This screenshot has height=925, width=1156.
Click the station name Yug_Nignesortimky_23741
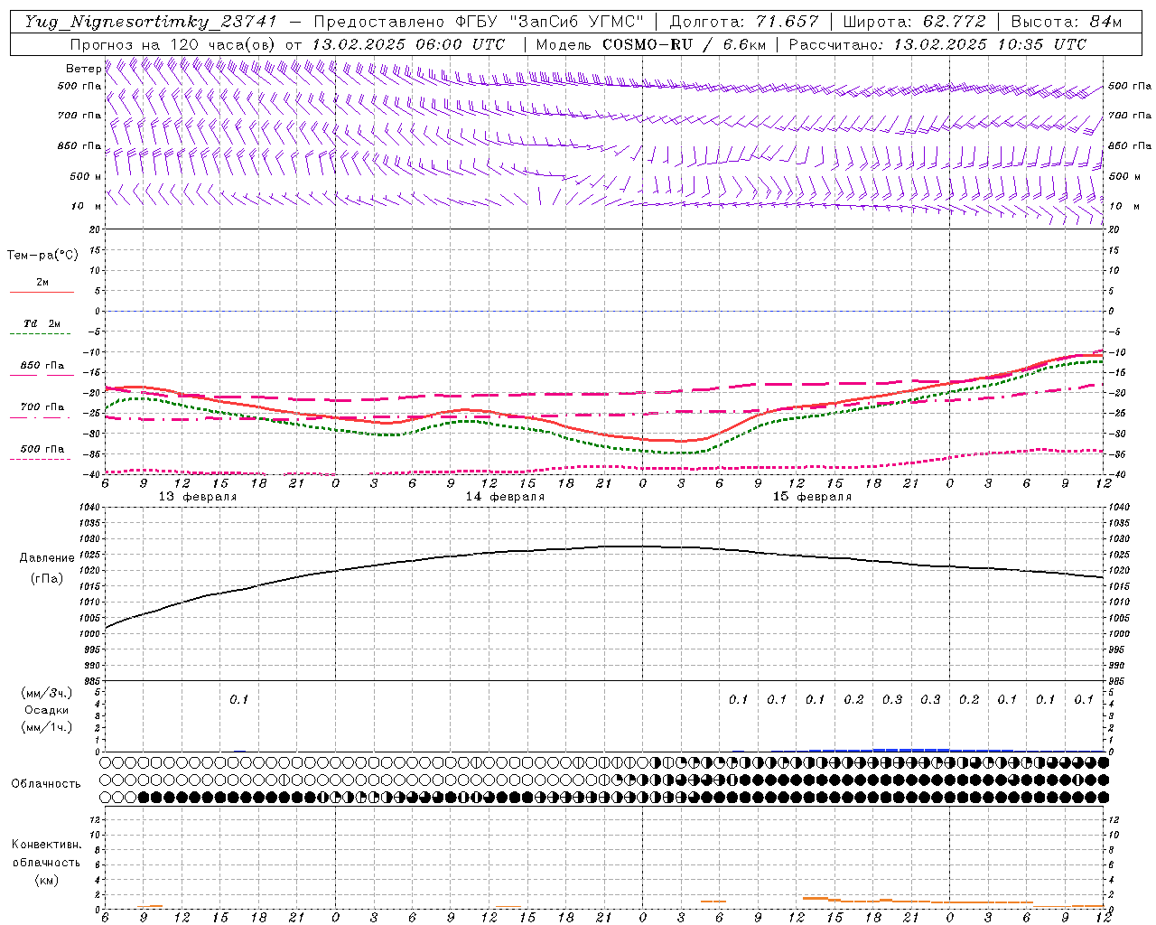coord(152,22)
